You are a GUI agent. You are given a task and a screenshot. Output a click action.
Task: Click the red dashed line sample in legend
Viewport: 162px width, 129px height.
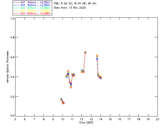[x=16, y=13]
